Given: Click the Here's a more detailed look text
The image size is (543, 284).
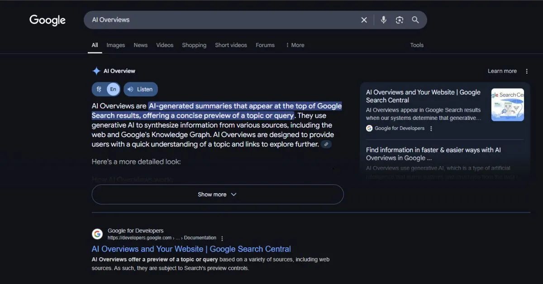Looking at the screenshot, I should [x=136, y=161].
